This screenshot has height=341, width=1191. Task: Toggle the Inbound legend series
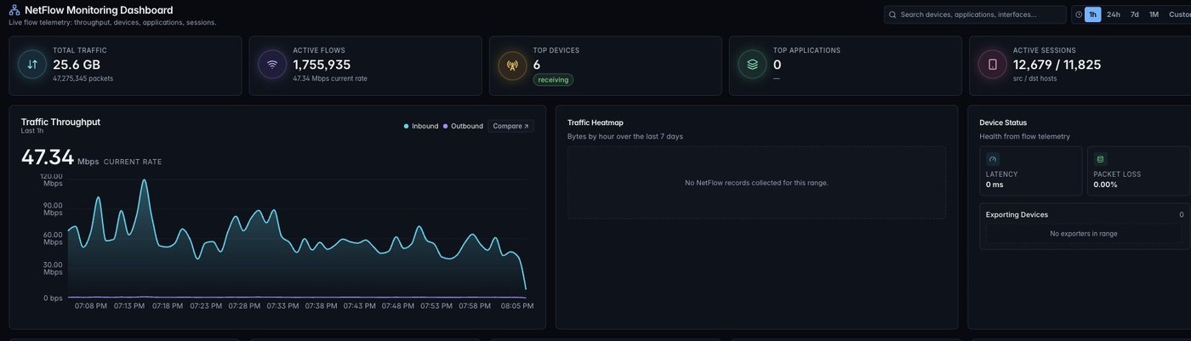point(421,126)
